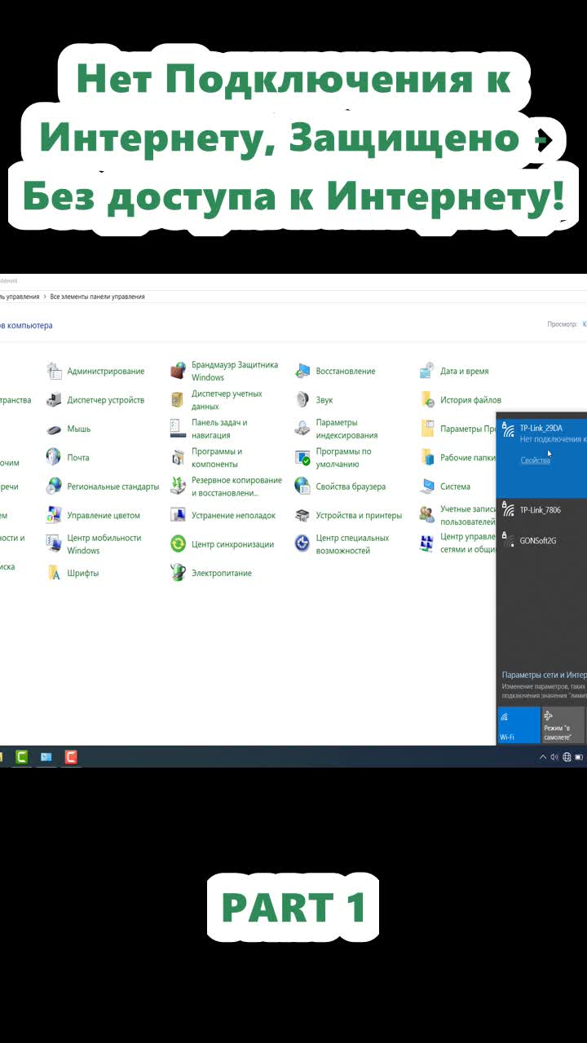Click the Диспетчер устройств text link
The image size is (587, 1043).
click(x=106, y=400)
